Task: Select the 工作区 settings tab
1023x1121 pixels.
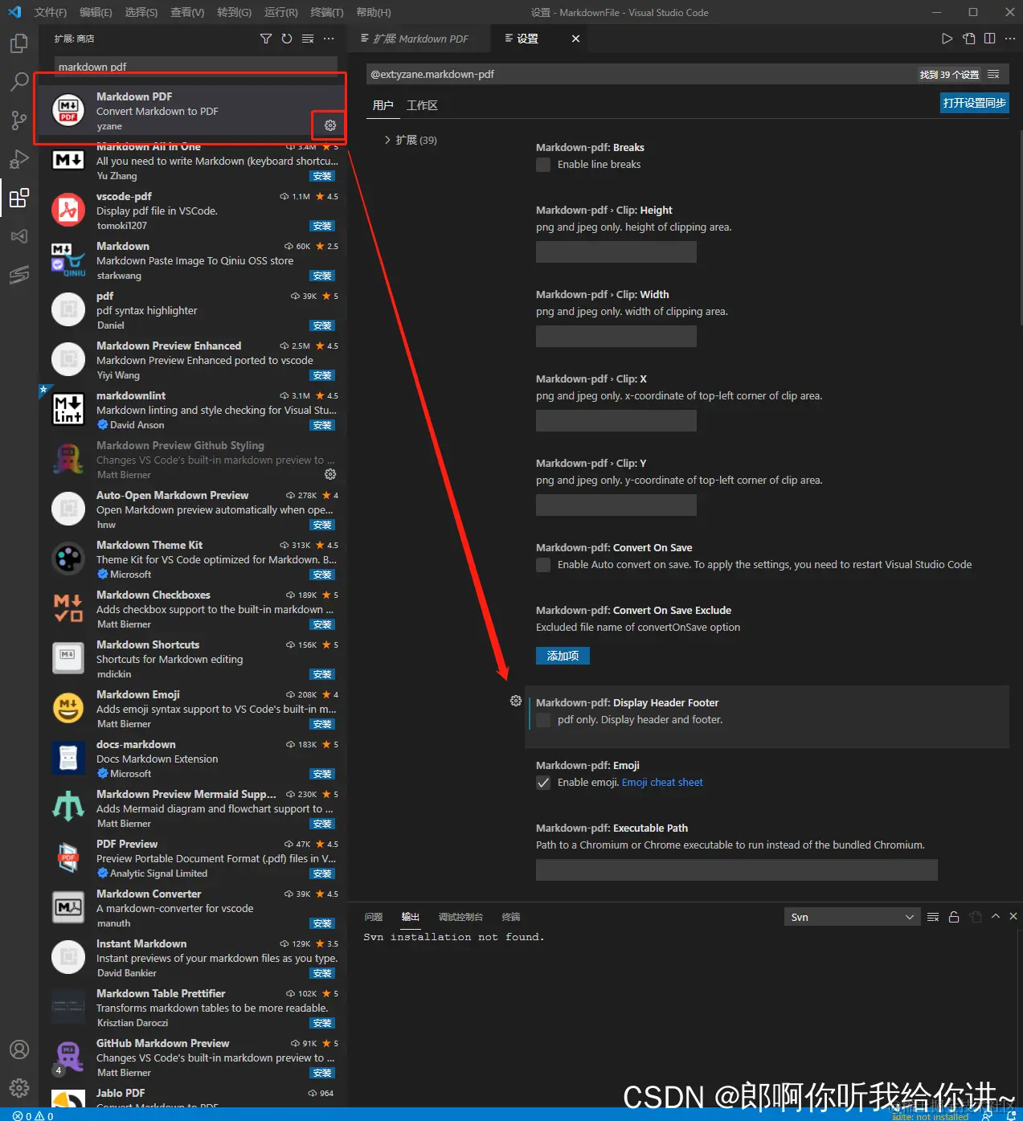Action: [x=422, y=105]
